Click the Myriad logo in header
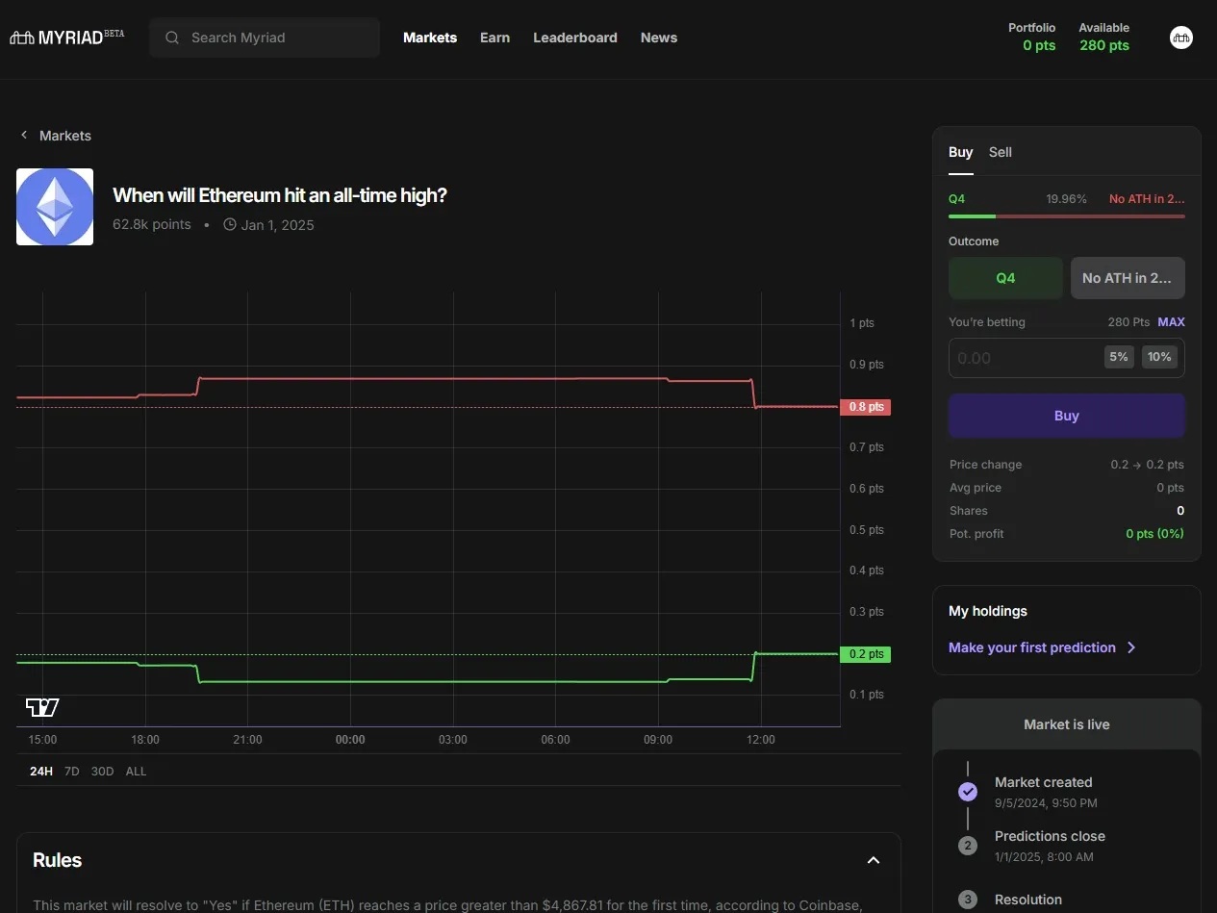The width and height of the screenshot is (1217, 913). [x=66, y=38]
